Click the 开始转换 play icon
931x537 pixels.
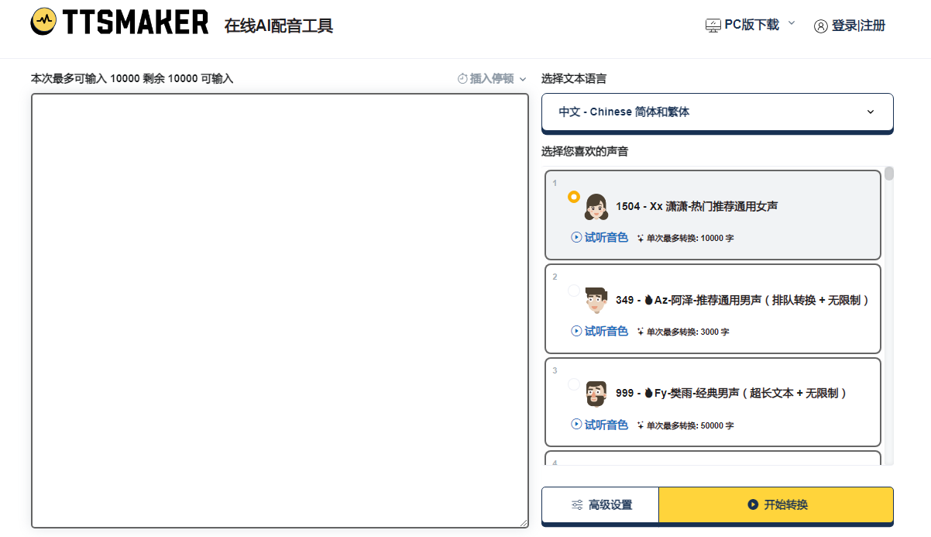(751, 504)
